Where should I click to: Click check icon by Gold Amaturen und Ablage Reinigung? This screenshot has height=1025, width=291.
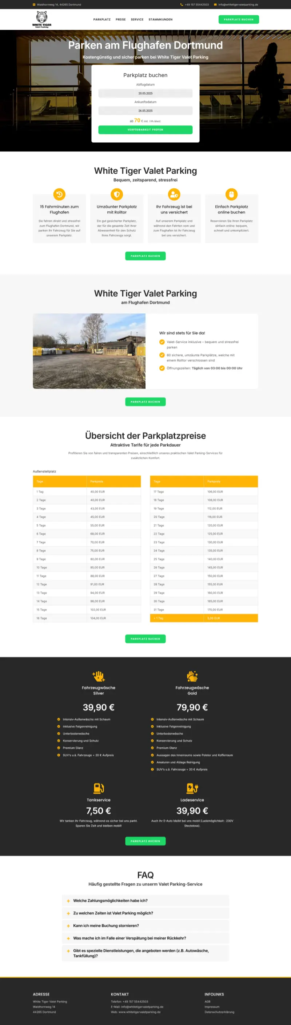[152, 762]
